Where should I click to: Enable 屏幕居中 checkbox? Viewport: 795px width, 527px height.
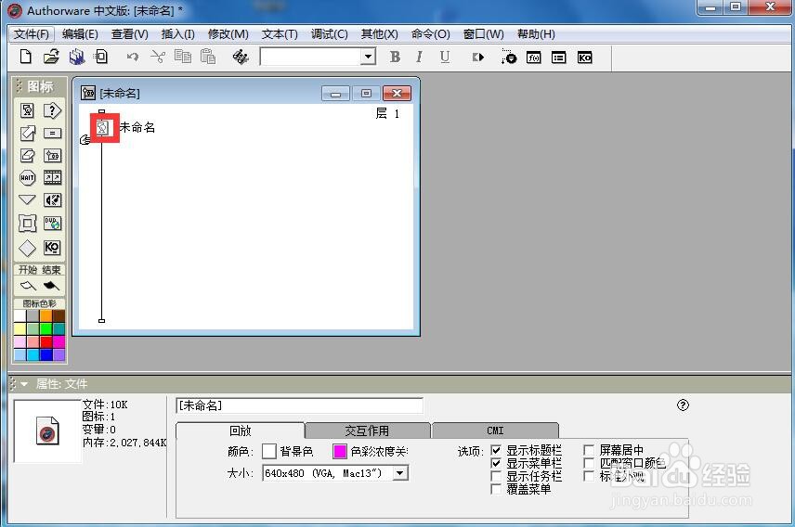589,450
